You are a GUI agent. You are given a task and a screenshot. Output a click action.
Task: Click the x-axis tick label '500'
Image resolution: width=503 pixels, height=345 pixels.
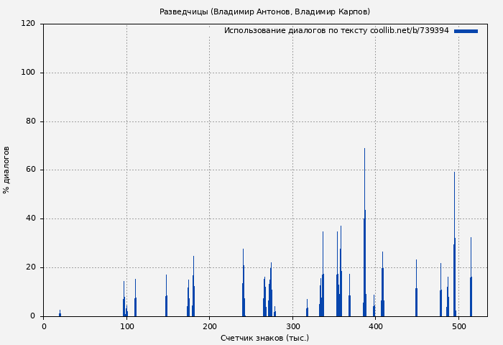click(x=458, y=326)
